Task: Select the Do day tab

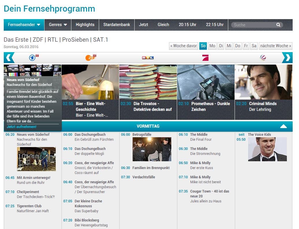Action: tap(237, 46)
